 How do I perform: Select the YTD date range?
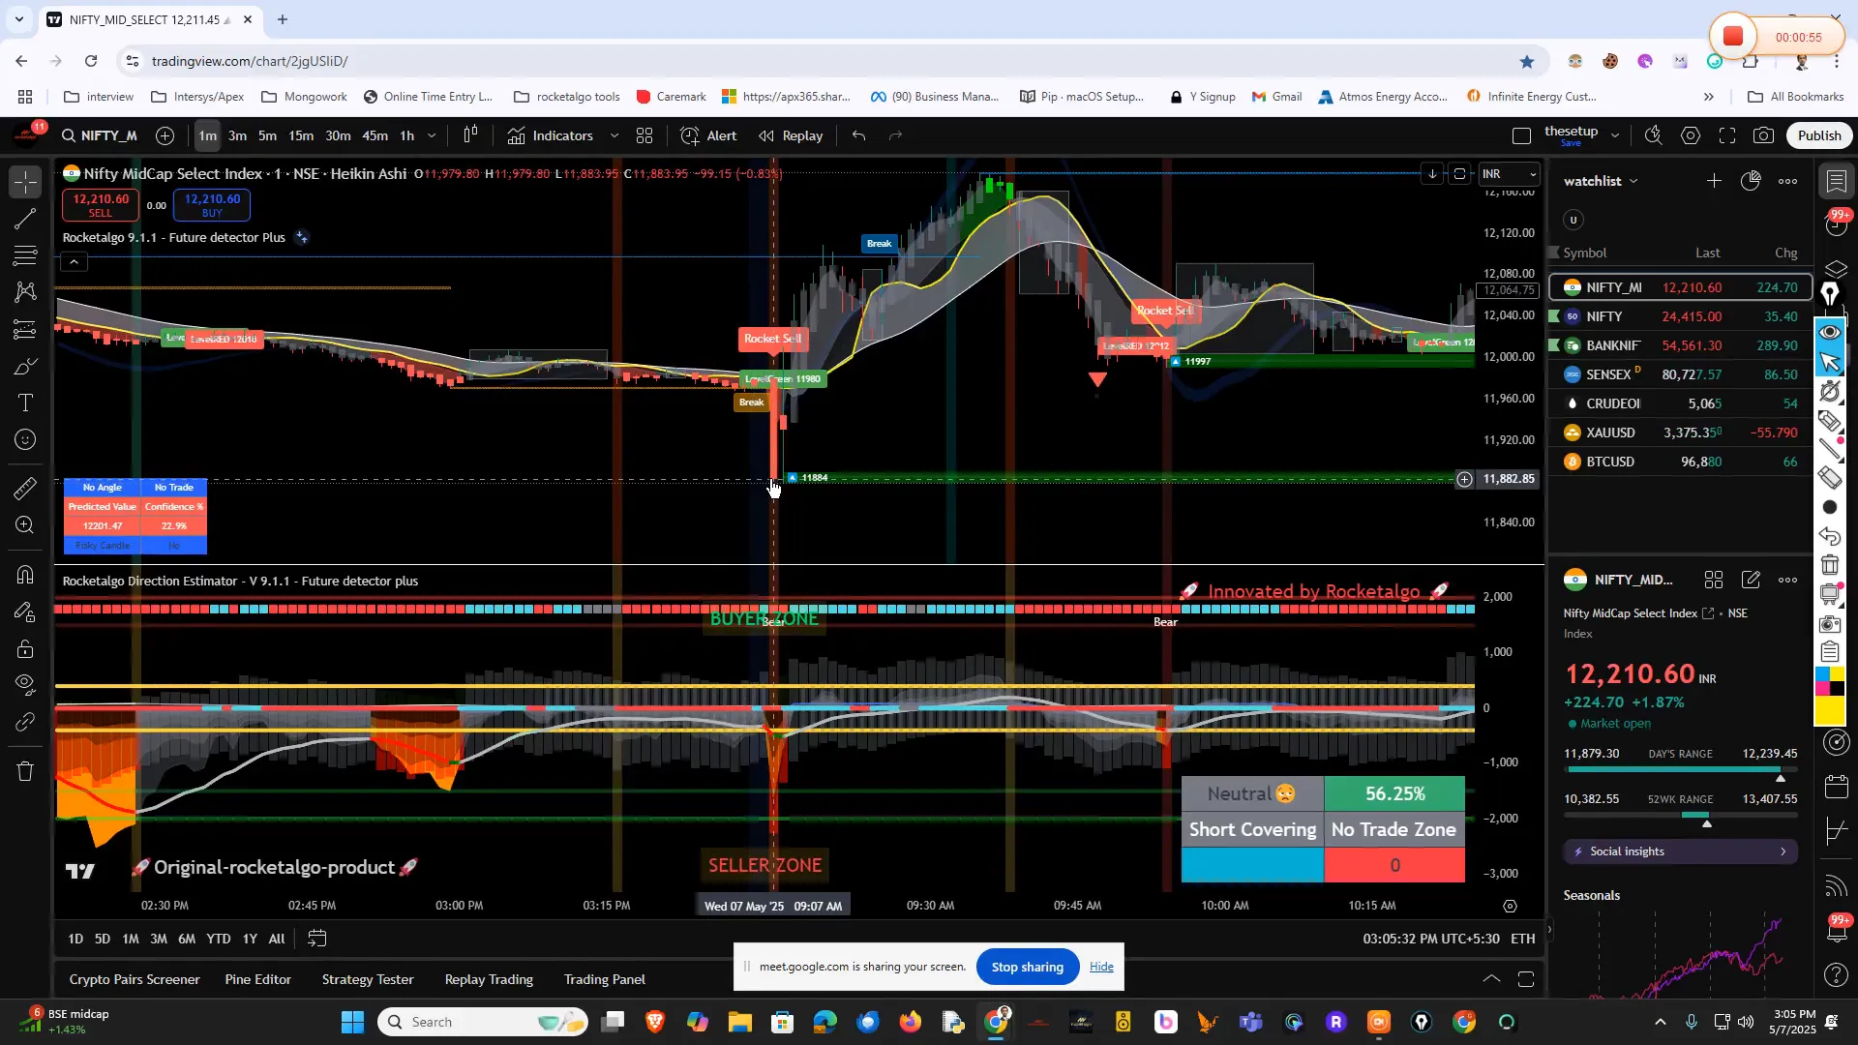click(219, 939)
